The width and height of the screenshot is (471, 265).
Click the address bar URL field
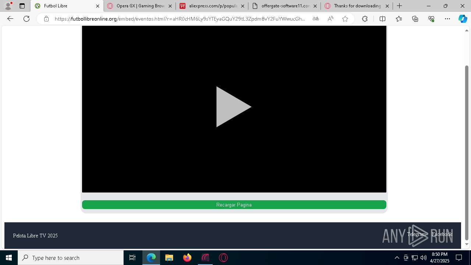pos(180,19)
